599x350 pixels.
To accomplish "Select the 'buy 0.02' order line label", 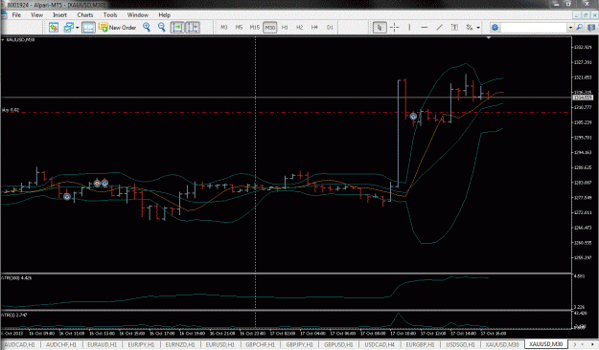I will [x=11, y=110].
